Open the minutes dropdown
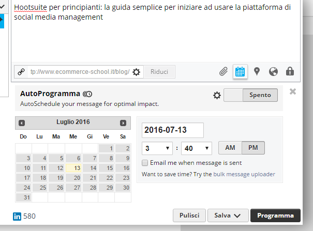Viewport: 313px width, 231px height. (196, 148)
